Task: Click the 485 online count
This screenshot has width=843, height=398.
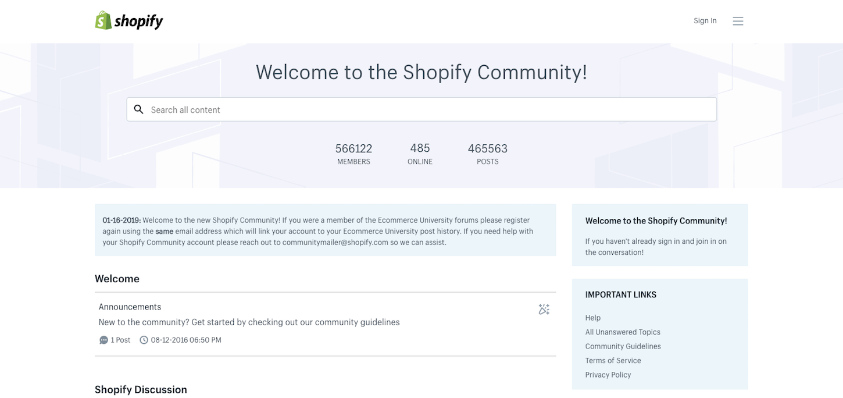Action: 420,148
